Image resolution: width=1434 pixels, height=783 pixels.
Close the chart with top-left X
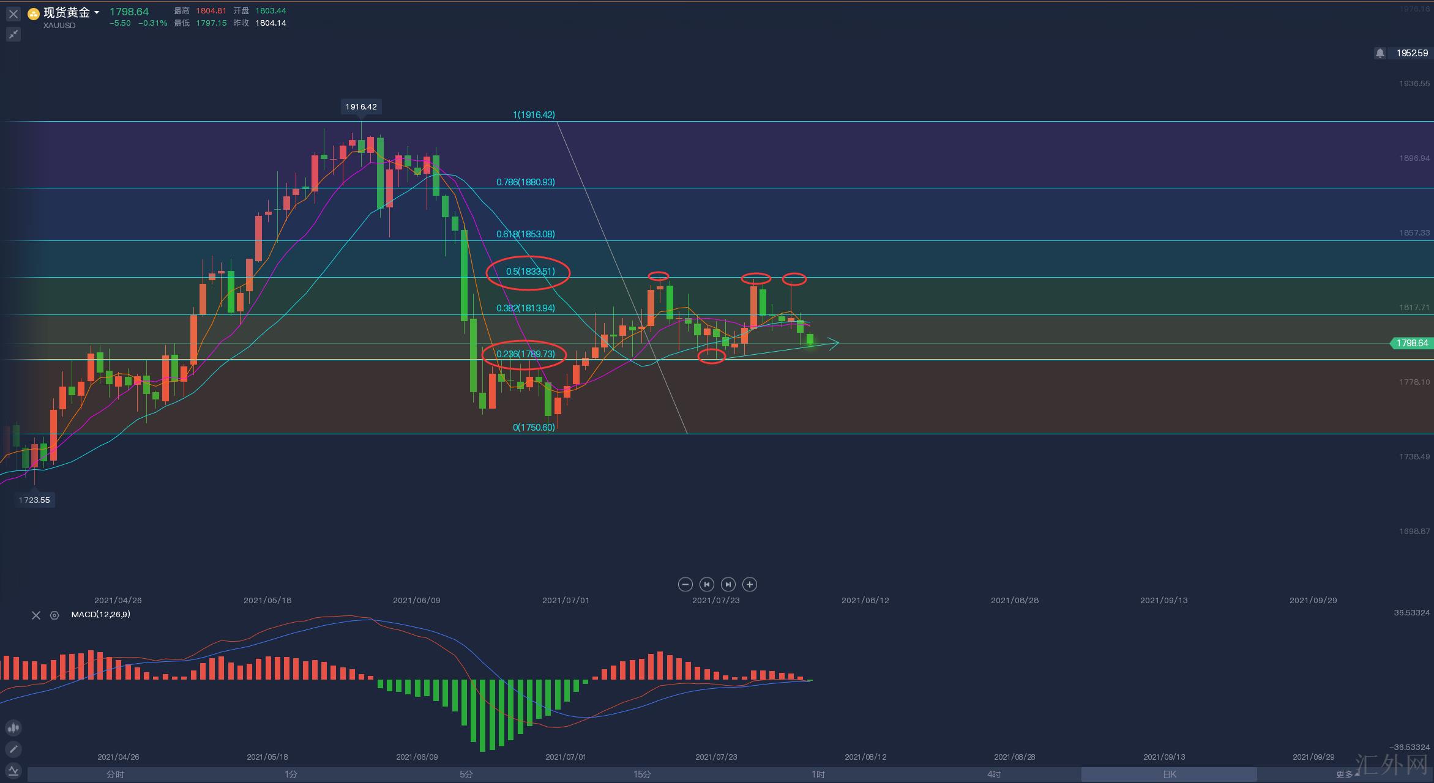coord(13,13)
